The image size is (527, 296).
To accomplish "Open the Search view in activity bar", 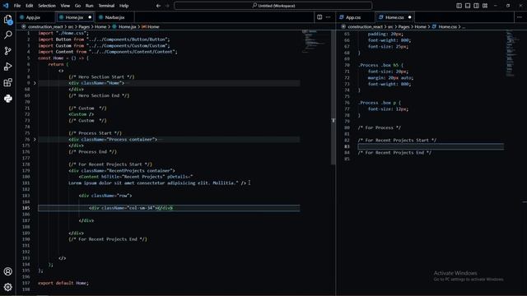I will [x=7, y=35].
